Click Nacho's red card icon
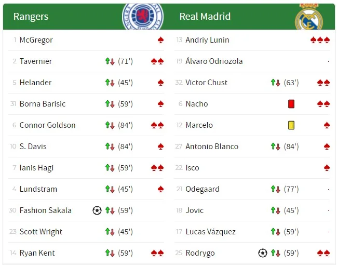Viewport: 337px width, 265px height. coord(291,104)
